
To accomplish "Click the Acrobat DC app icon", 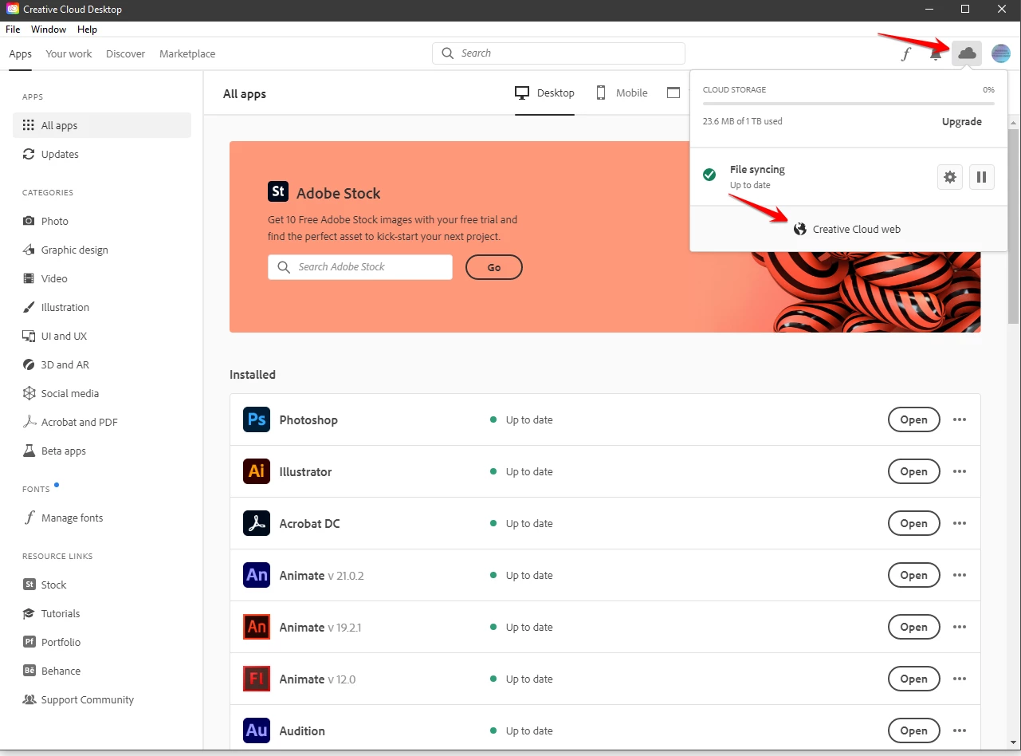I will coord(257,523).
